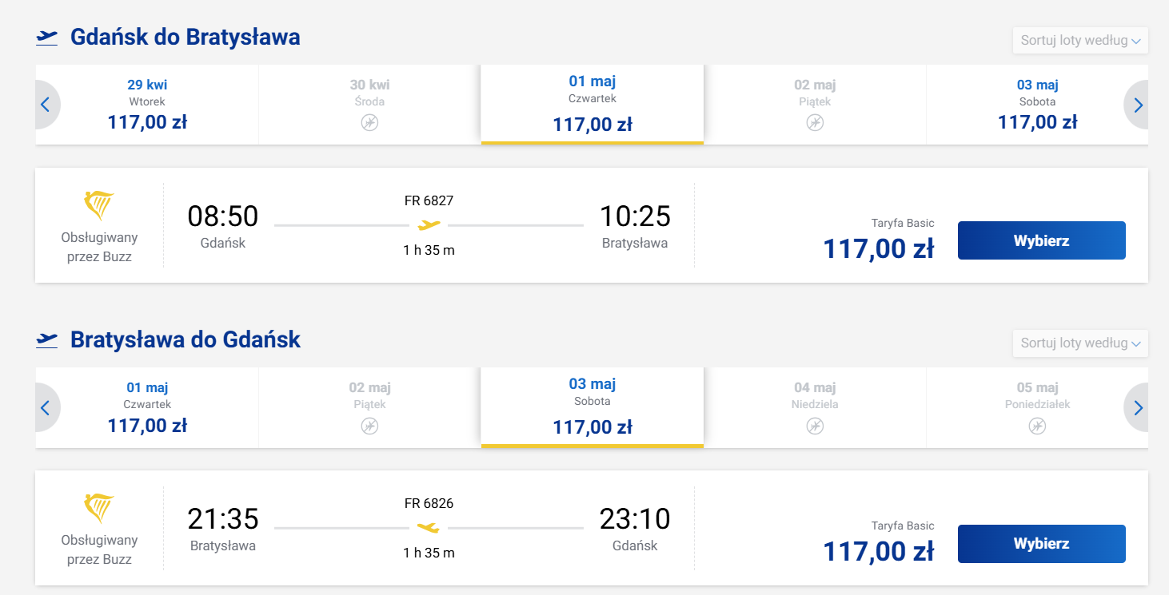The image size is (1169, 595).
Task: Show earlier dates for Bratysława to Gdańsk
Action: pos(46,407)
